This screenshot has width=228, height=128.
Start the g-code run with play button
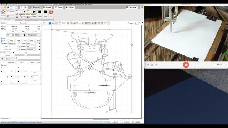coord(34,12)
